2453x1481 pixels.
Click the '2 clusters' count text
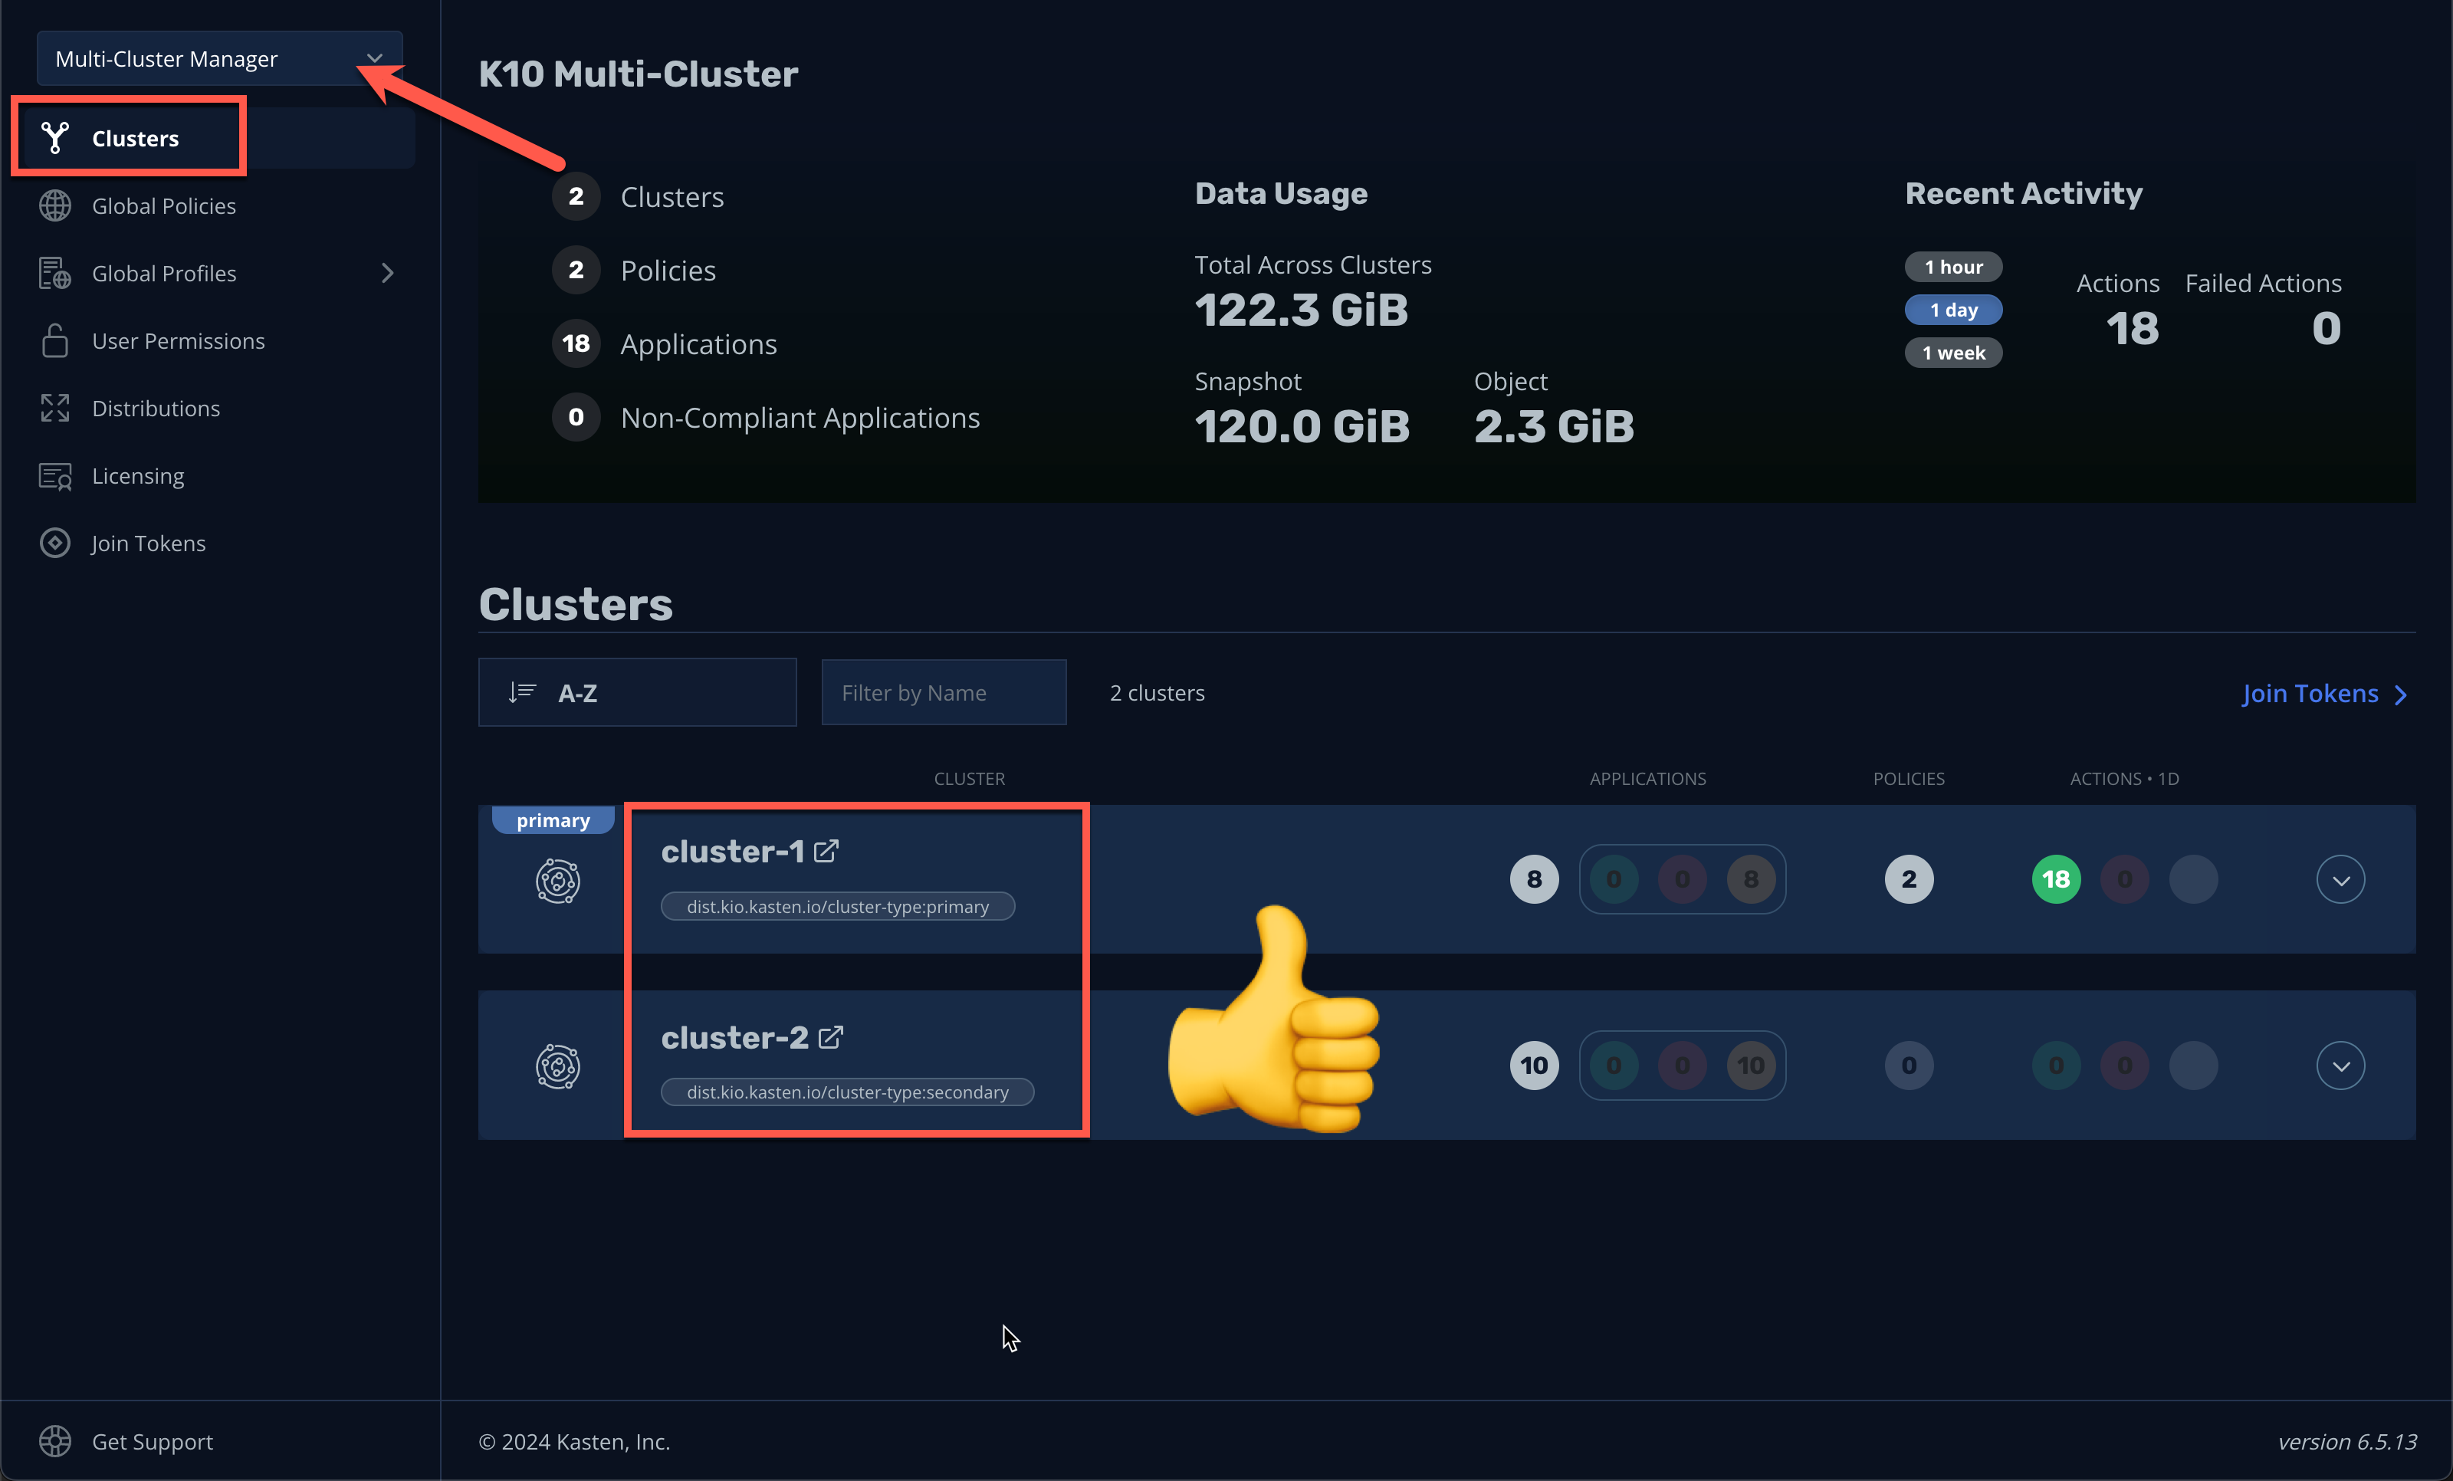click(1157, 693)
